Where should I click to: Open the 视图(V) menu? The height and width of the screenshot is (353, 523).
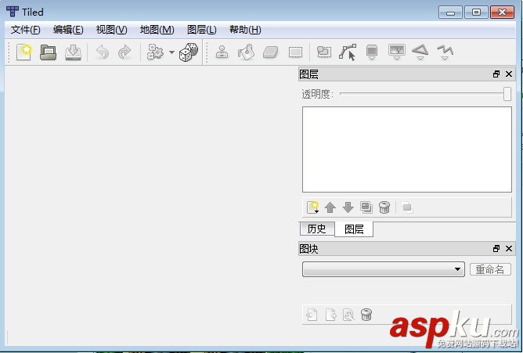111,30
